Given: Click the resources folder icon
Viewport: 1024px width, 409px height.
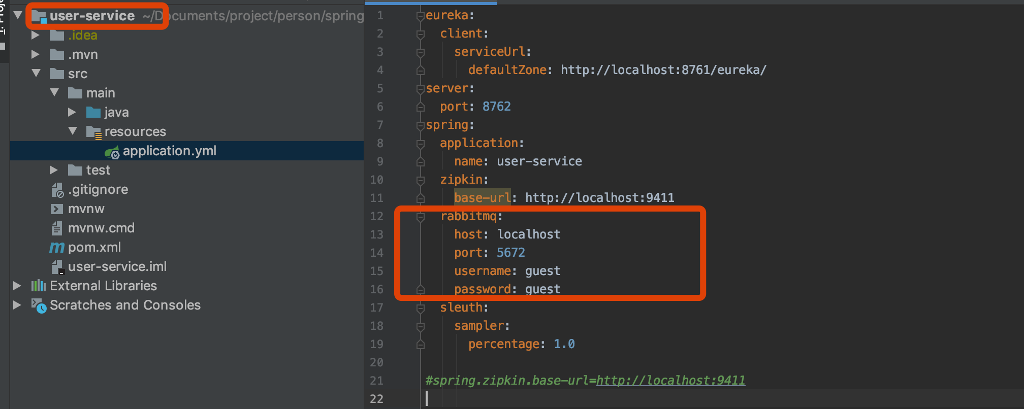Looking at the screenshot, I should tap(94, 132).
